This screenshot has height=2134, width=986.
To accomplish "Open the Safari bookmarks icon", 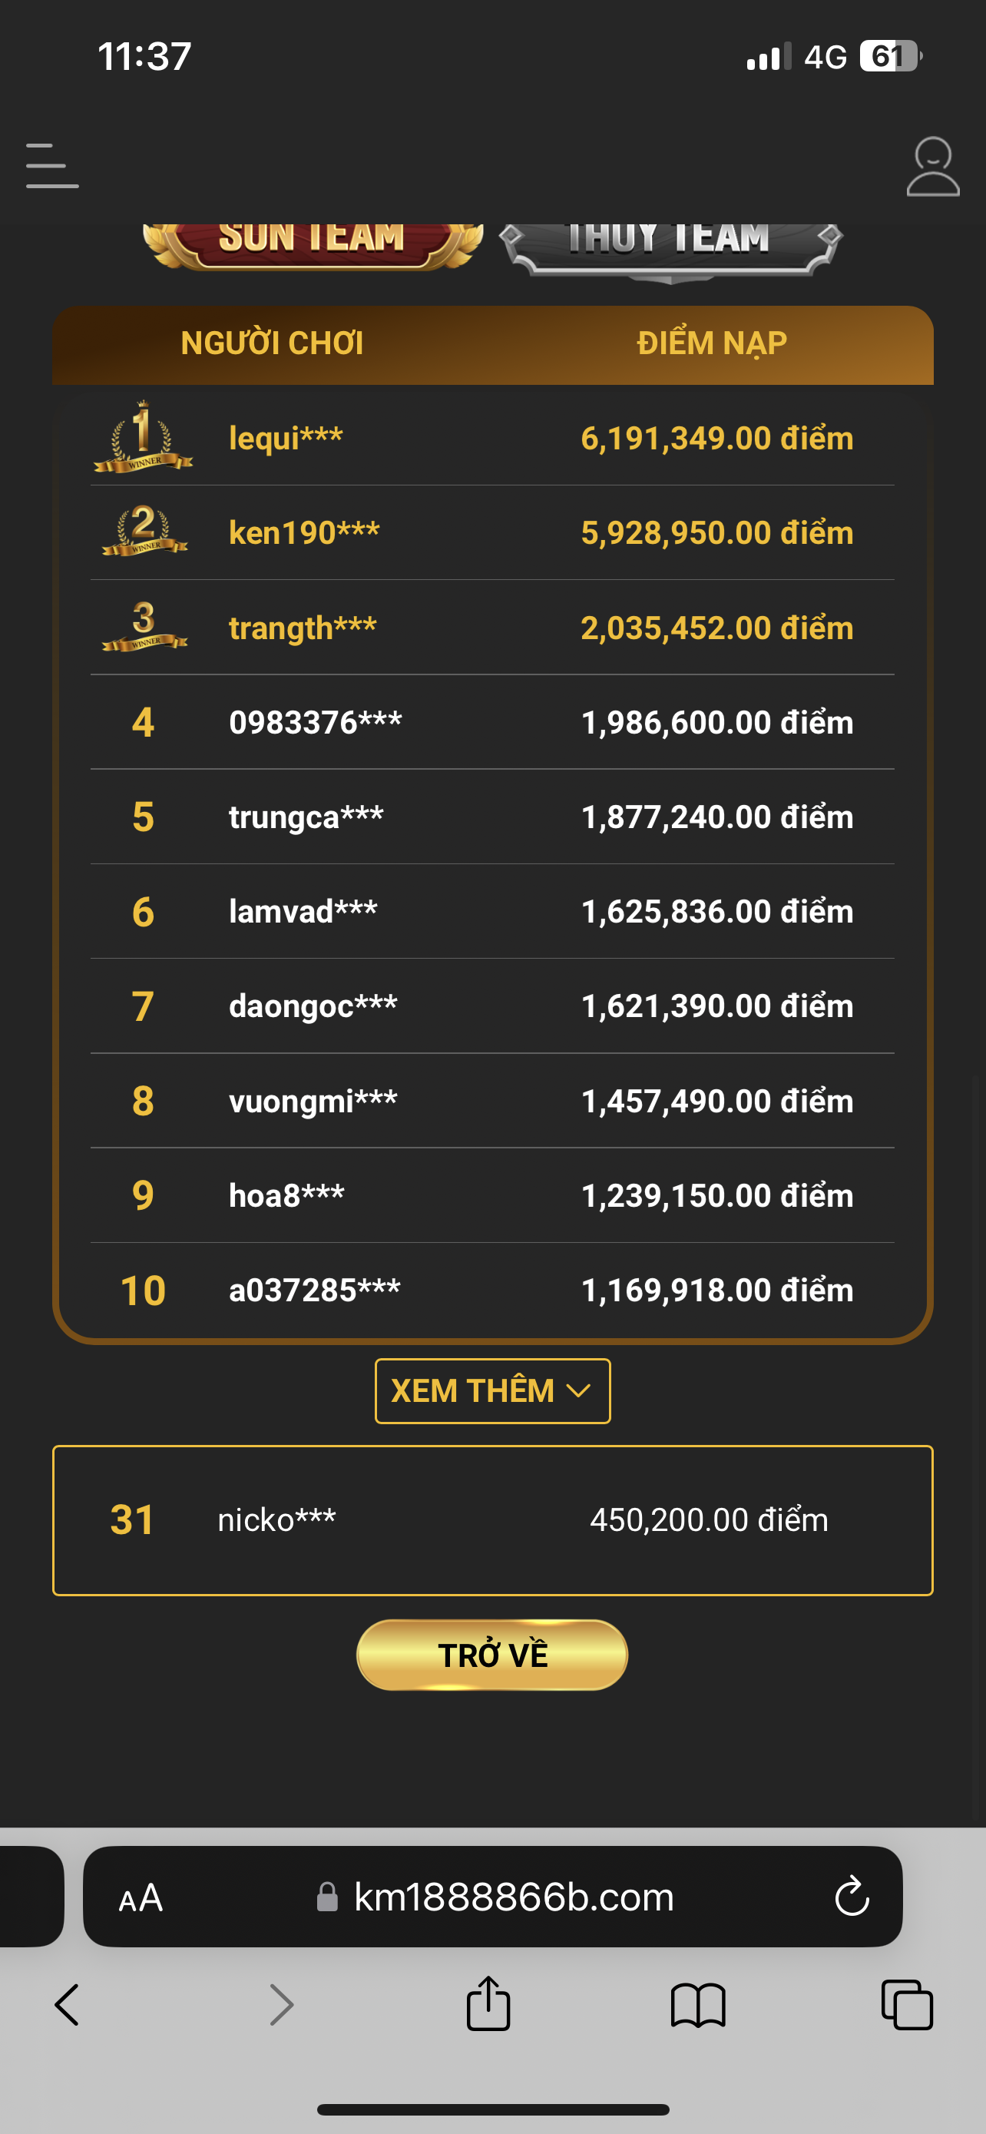I will click(698, 2006).
